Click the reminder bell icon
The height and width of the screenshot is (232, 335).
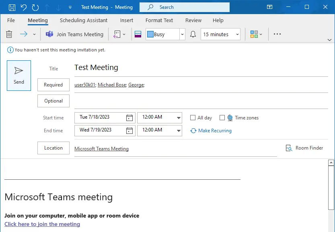click(x=193, y=34)
